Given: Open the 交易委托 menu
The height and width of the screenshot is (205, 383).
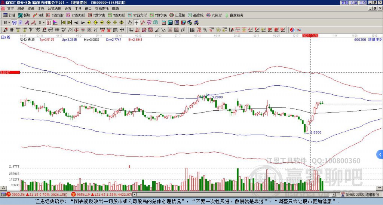Looking at the screenshot, I should (x=102, y=9).
